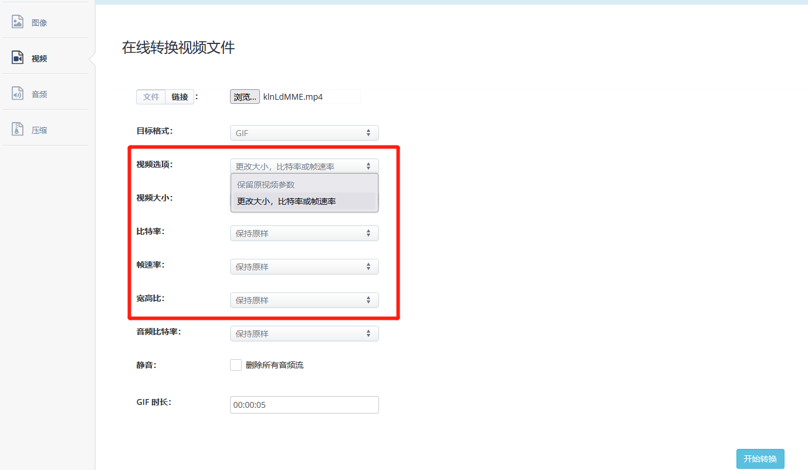
Task: Click the GIF 时长 input field
Action: [x=304, y=404]
